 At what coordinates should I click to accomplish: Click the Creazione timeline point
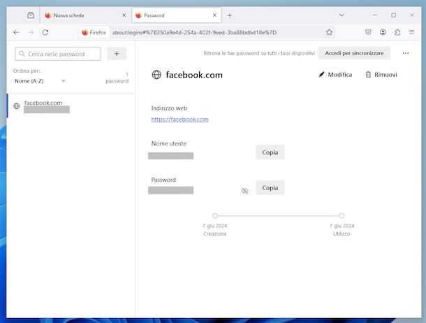215,215
